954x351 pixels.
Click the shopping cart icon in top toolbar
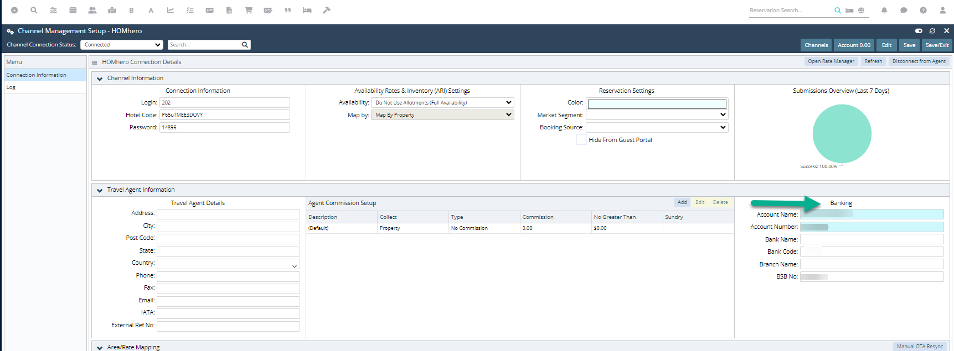tap(249, 11)
